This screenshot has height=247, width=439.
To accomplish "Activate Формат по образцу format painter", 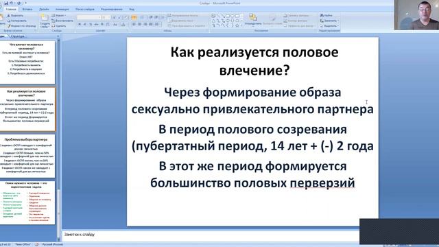I will point(21,26).
